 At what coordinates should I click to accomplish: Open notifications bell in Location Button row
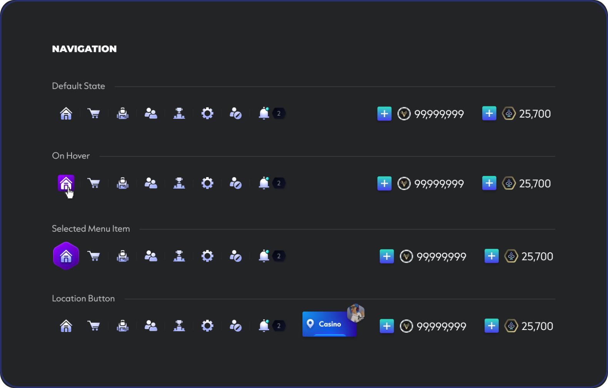coord(264,326)
